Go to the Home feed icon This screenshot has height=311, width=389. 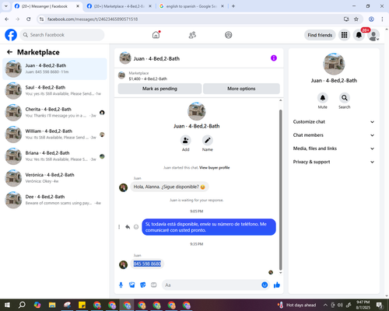pyautogui.click(x=156, y=35)
